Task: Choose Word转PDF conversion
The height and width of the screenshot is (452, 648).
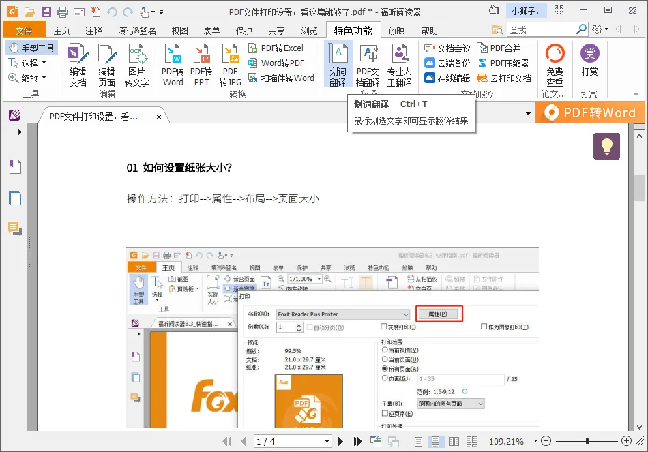Action: tap(276, 63)
